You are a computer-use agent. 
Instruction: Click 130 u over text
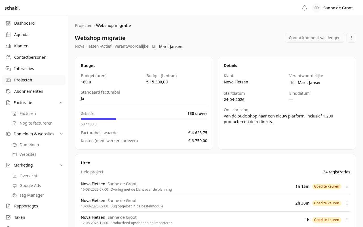pyautogui.click(x=197, y=113)
